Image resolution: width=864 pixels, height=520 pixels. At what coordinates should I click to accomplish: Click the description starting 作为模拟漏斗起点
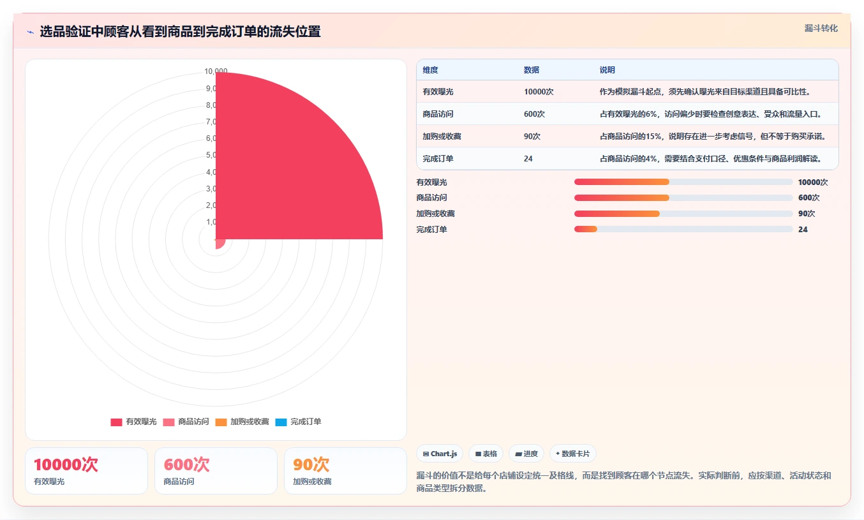(705, 92)
